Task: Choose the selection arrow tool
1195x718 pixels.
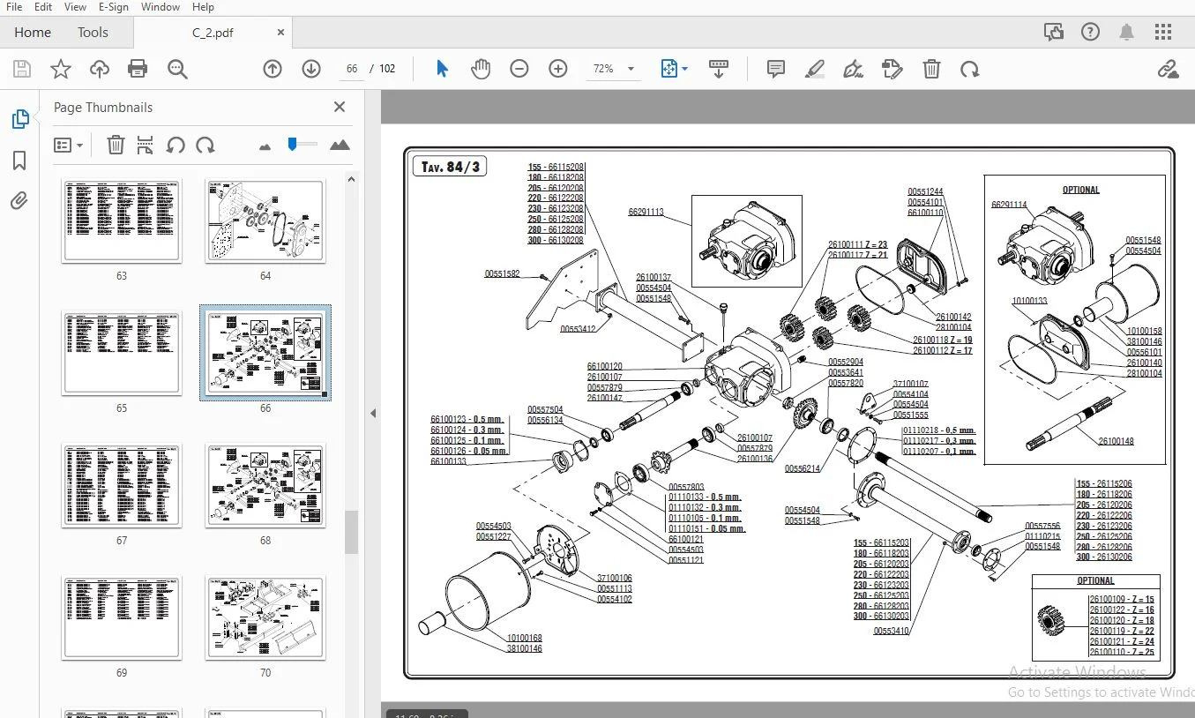Action: click(442, 69)
